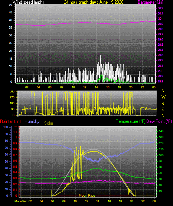Click the Moon Set marker label
This screenshot has width=173, height=206.
[x=20, y=201]
